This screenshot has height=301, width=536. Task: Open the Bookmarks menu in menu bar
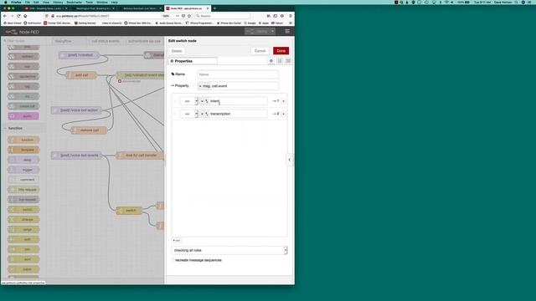coord(75,2)
